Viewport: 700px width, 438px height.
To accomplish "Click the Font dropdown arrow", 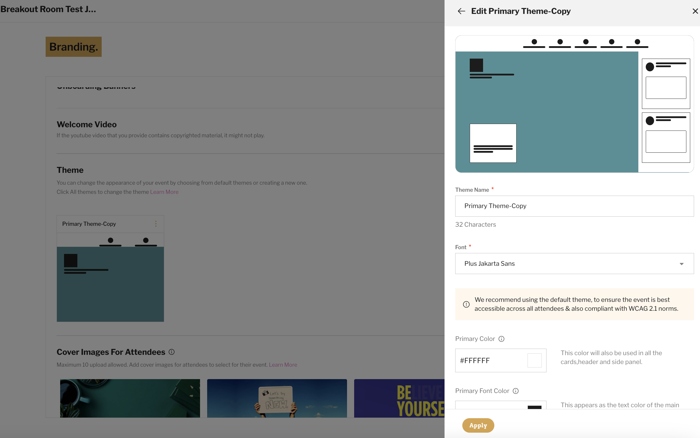I will coord(682,264).
